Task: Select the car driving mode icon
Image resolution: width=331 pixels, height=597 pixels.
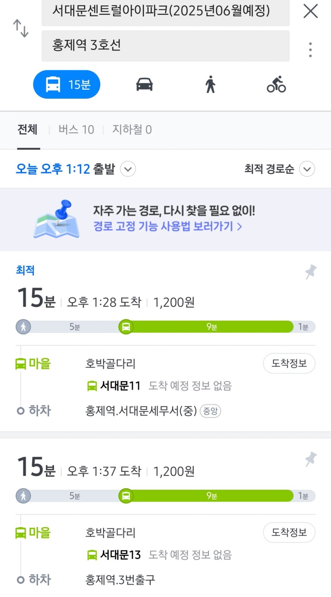Action: pyautogui.click(x=144, y=84)
